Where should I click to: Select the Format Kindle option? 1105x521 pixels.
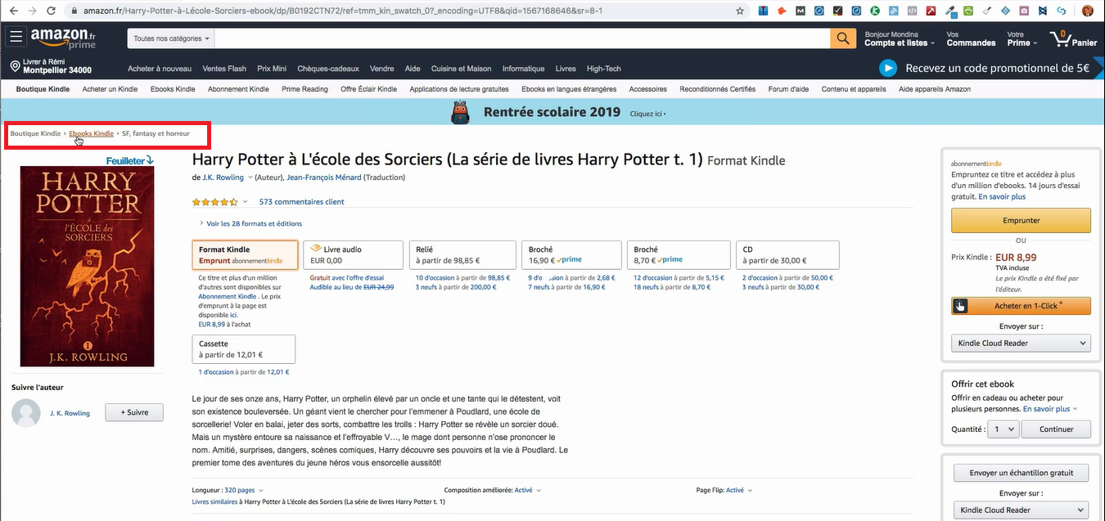pos(245,255)
